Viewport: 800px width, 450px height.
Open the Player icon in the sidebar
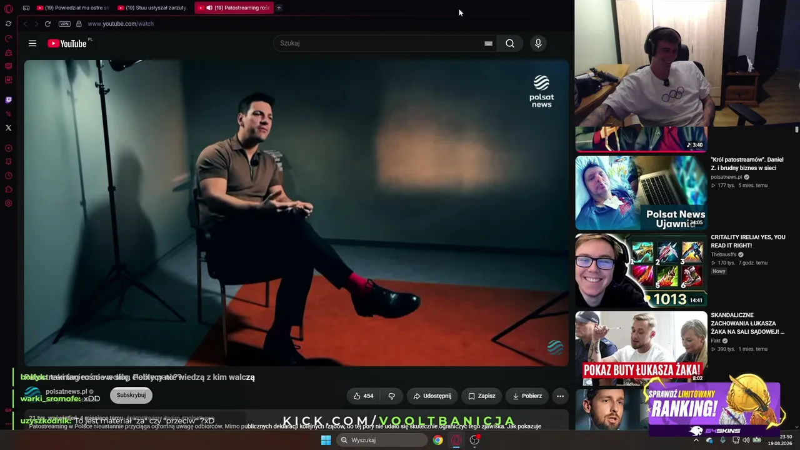tap(8, 148)
